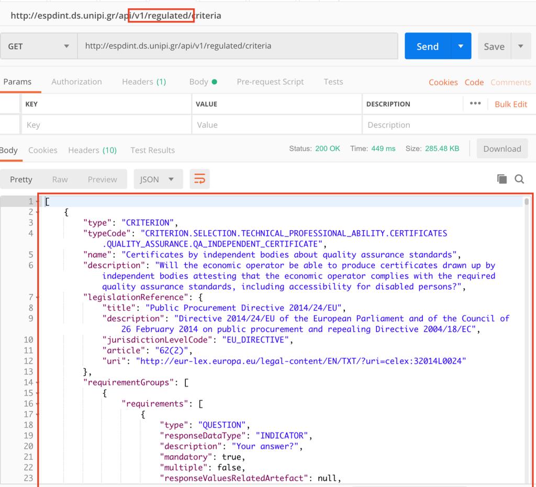The height and width of the screenshot is (487, 536).
Task: Click the request title URL text
Action: click(116, 16)
